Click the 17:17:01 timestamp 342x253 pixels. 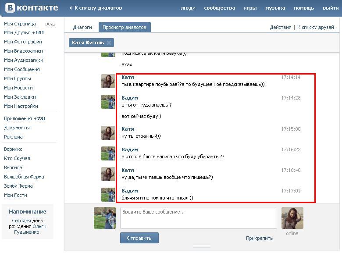point(291,191)
